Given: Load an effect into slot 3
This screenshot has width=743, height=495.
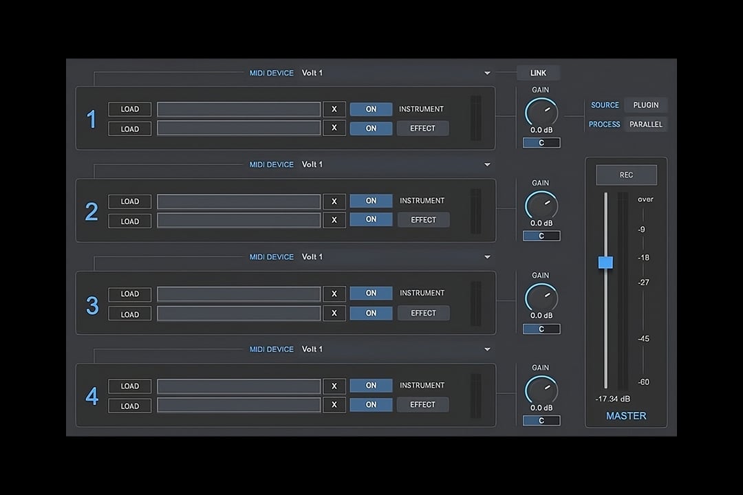Looking at the screenshot, I should [x=130, y=314].
